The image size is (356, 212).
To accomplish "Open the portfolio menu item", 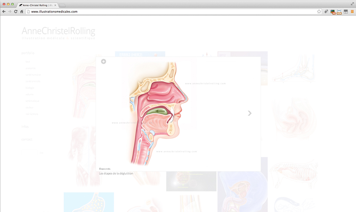I will click(x=28, y=53).
